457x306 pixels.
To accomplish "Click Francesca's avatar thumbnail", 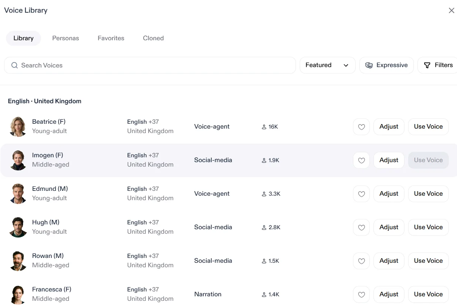I will [x=18, y=294].
